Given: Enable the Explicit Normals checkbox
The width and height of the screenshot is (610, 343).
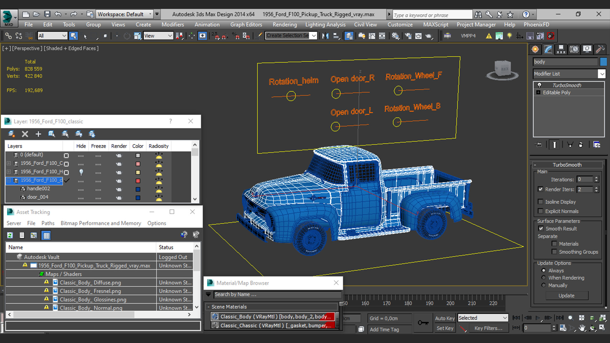Looking at the screenshot, I should pos(540,211).
